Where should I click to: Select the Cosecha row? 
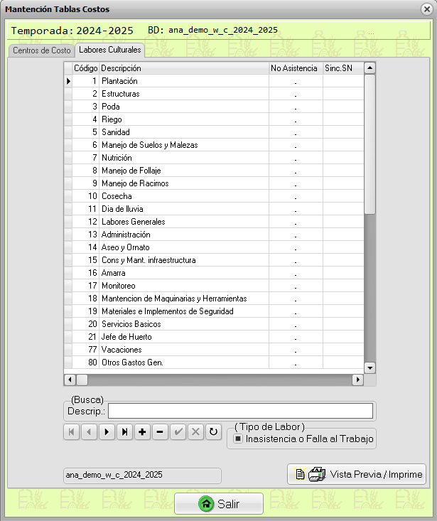pos(214,196)
